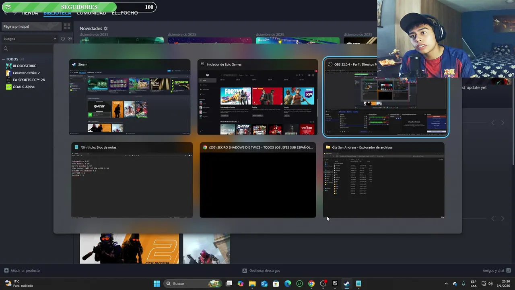Open Outlook from the taskbar
Image resolution: width=515 pixels, height=290 pixels.
pos(264,284)
